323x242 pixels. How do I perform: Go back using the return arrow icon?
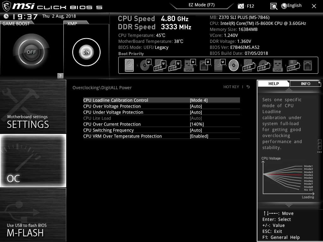click(x=248, y=87)
